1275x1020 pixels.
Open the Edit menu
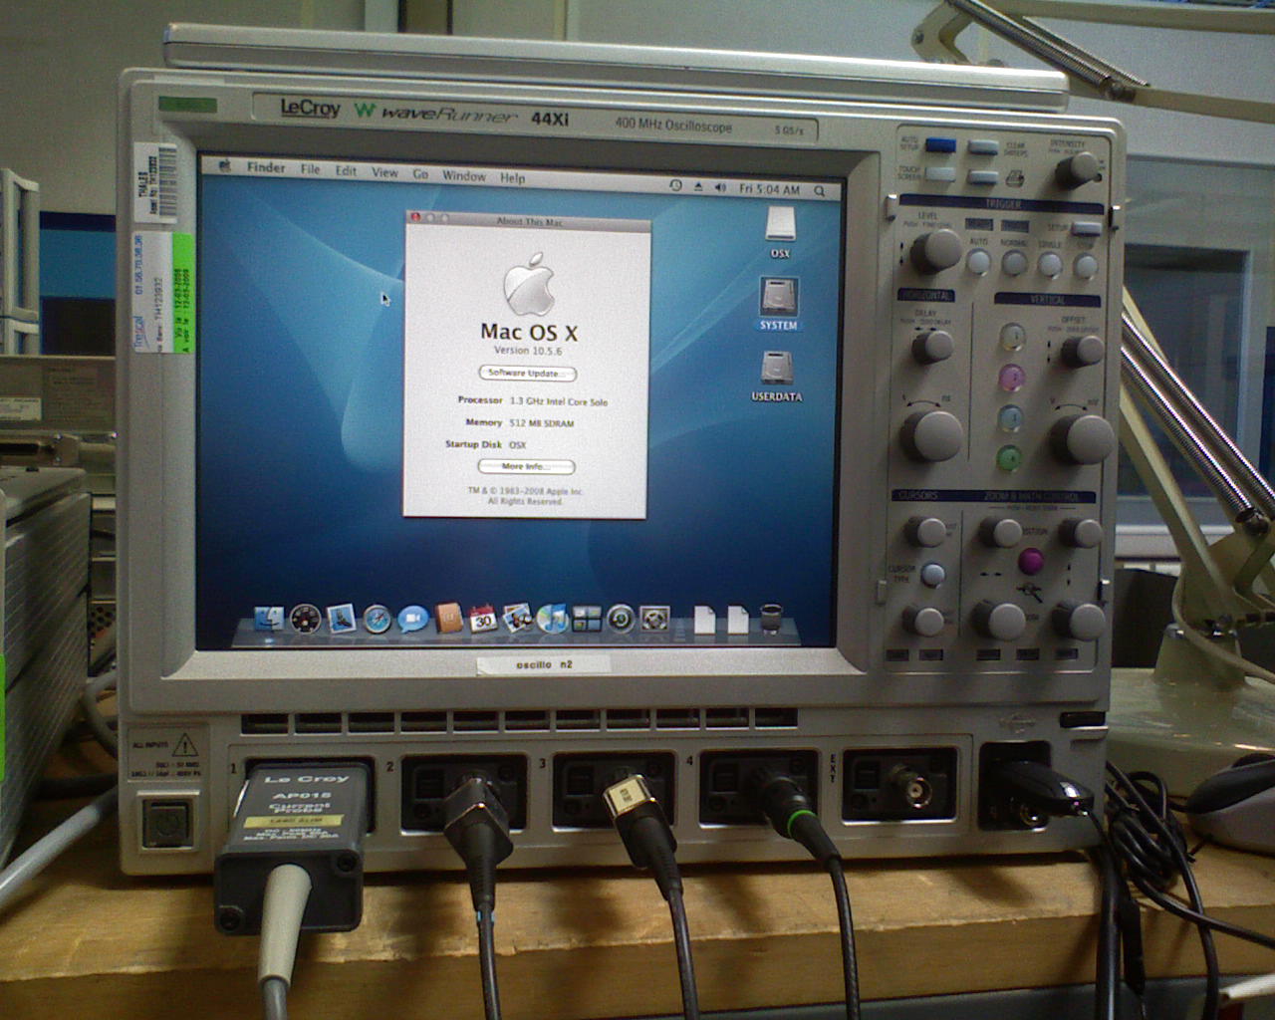pos(346,170)
